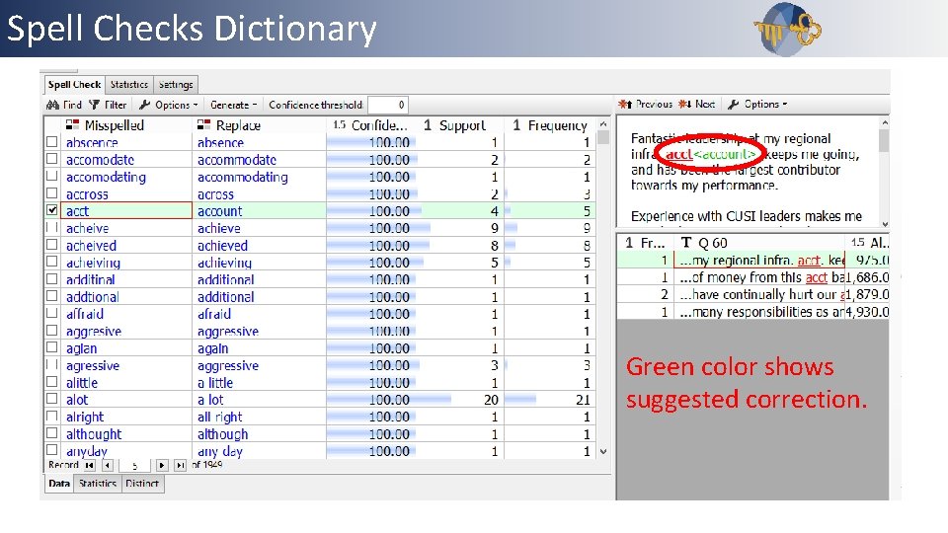Image resolution: width=948 pixels, height=533 pixels.
Task: Click the Find binoculars icon
Action: (52, 105)
